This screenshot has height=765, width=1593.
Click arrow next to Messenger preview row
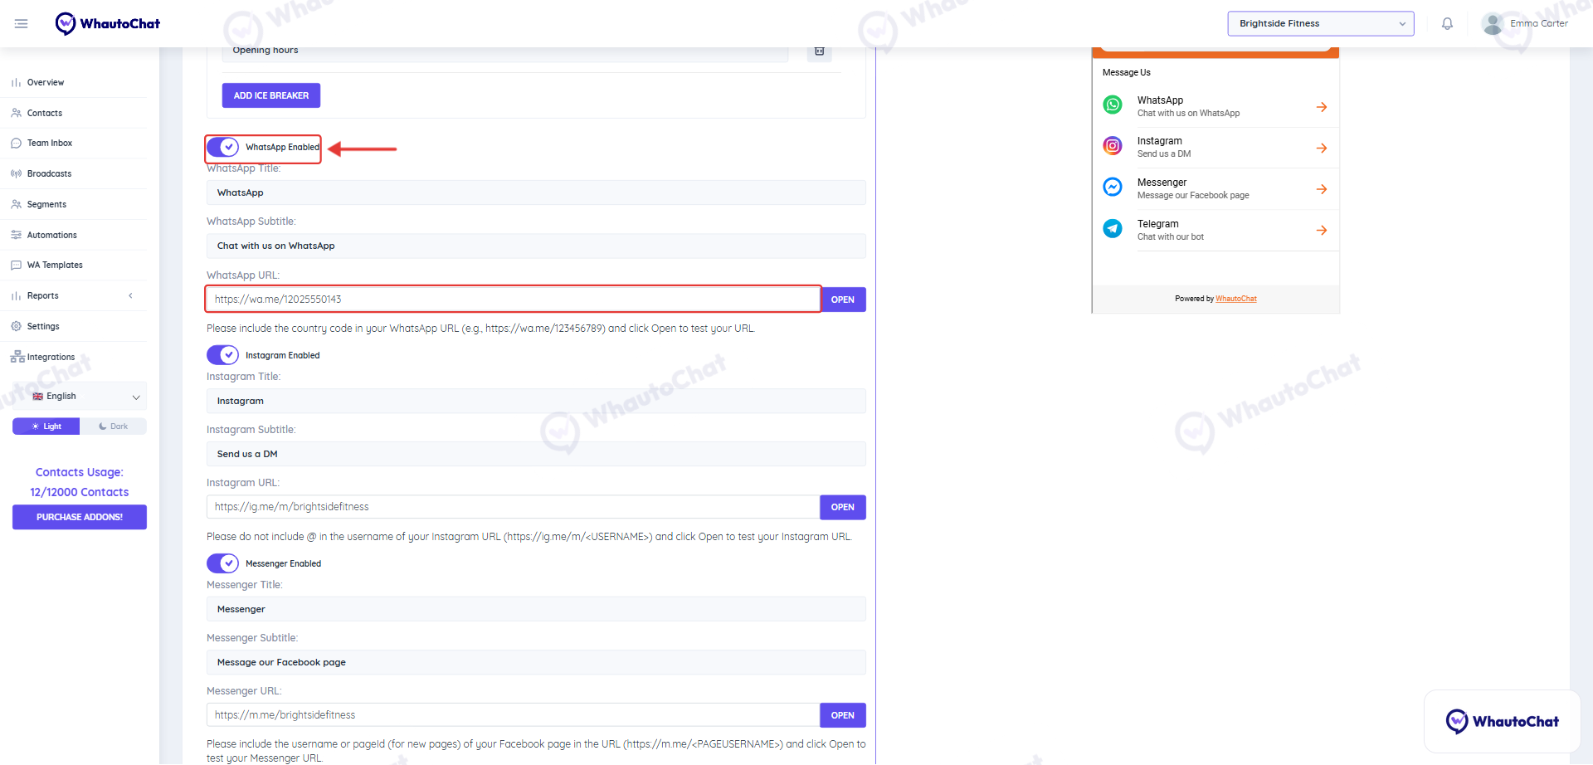tap(1322, 189)
